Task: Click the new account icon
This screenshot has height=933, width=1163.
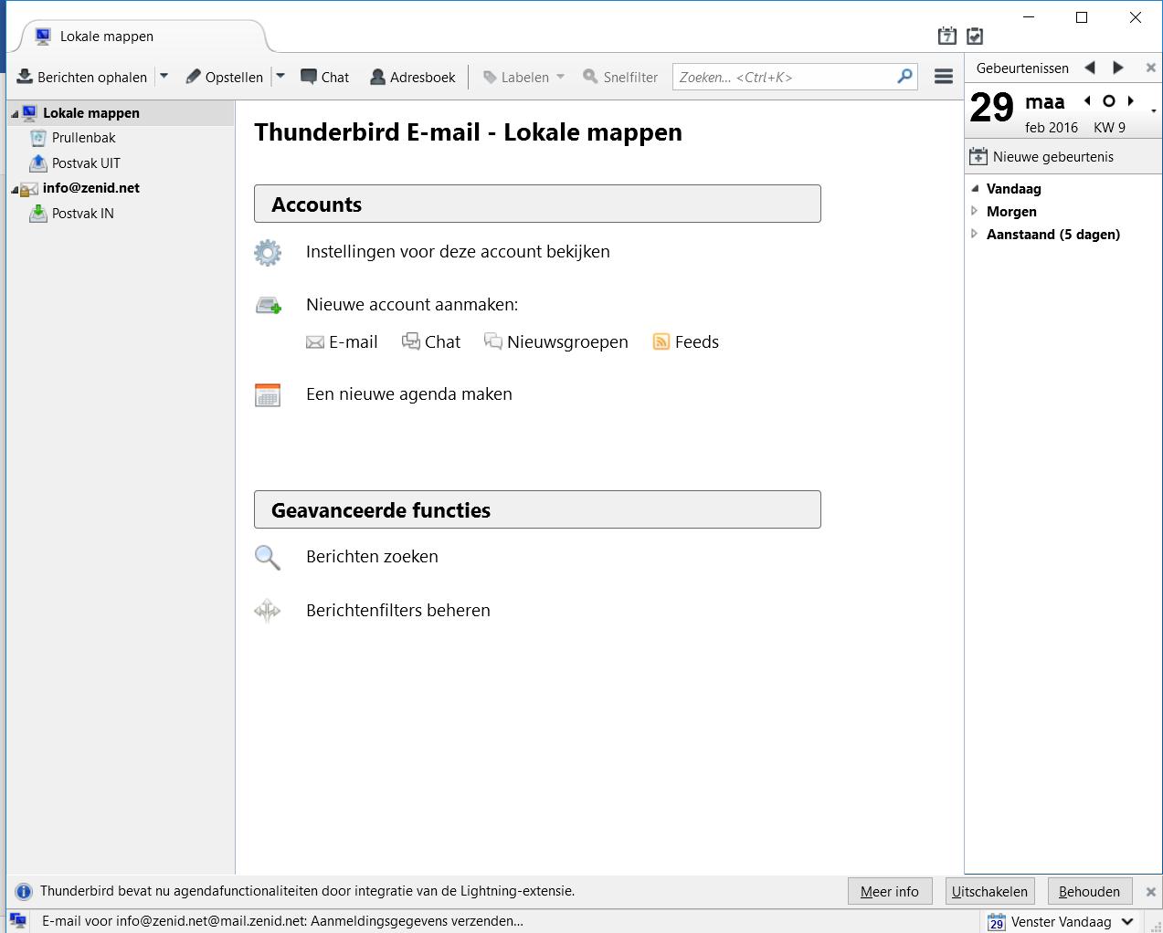Action: [x=268, y=305]
